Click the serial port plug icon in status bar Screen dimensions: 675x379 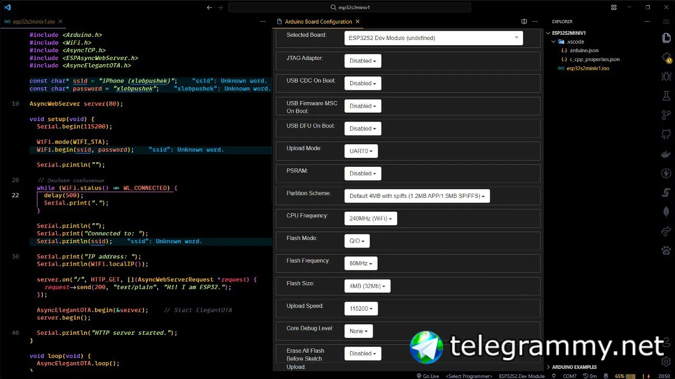pyautogui.click(x=553, y=376)
